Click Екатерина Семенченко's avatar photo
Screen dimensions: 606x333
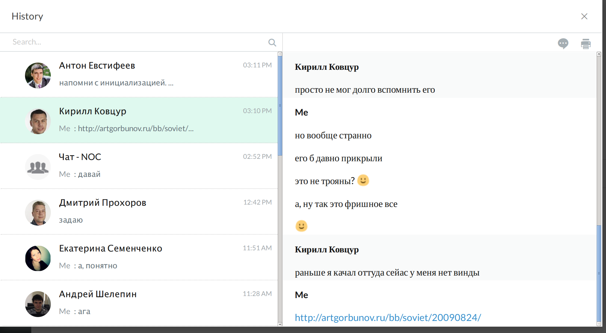pos(38,258)
